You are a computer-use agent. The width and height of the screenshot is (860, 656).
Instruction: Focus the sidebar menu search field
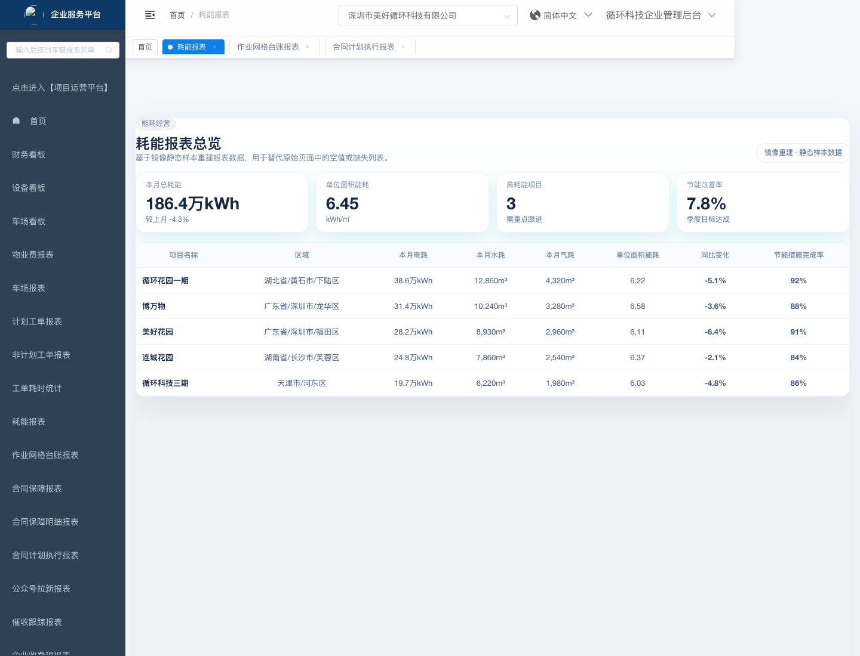click(x=57, y=50)
